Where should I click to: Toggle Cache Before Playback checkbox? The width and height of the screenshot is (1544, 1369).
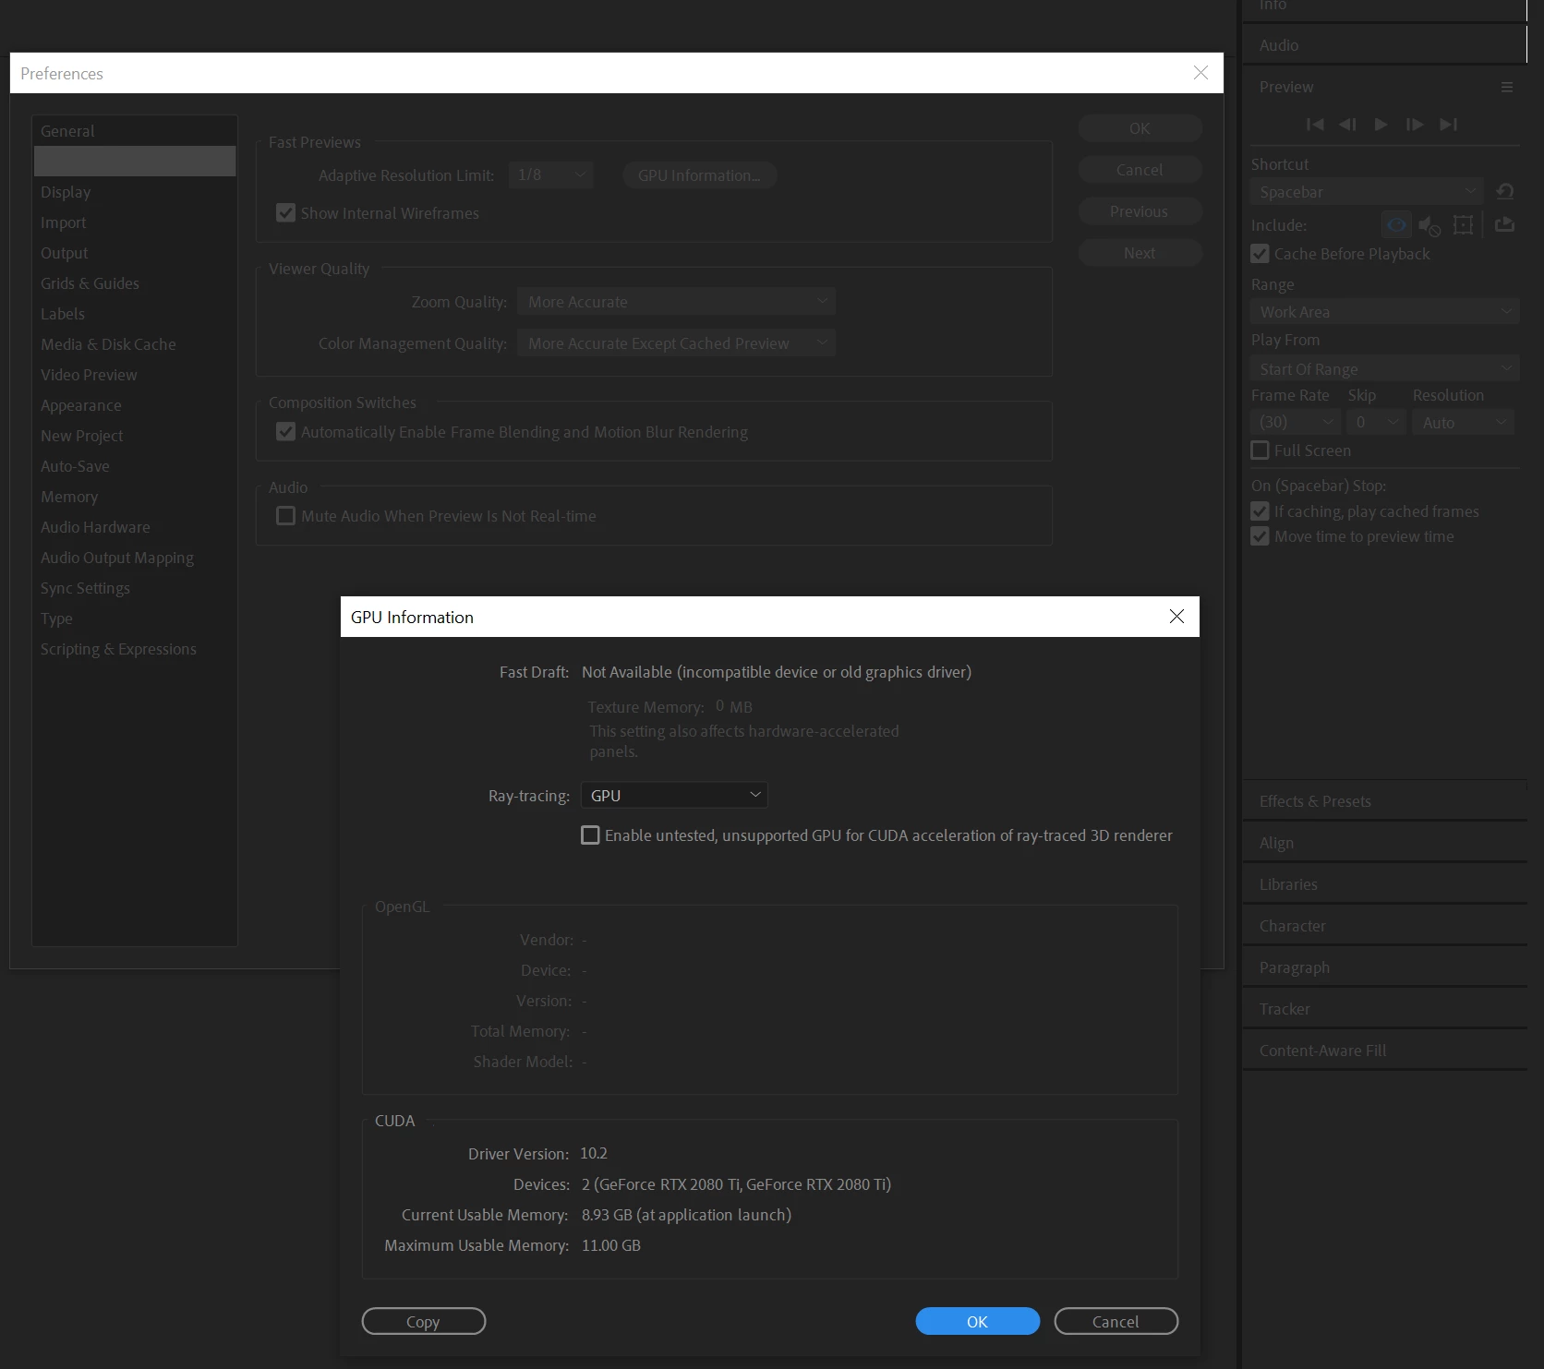click(x=1260, y=254)
